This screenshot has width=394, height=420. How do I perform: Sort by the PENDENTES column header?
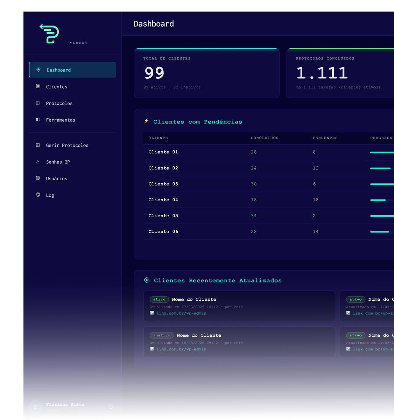click(x=325, y=138)
